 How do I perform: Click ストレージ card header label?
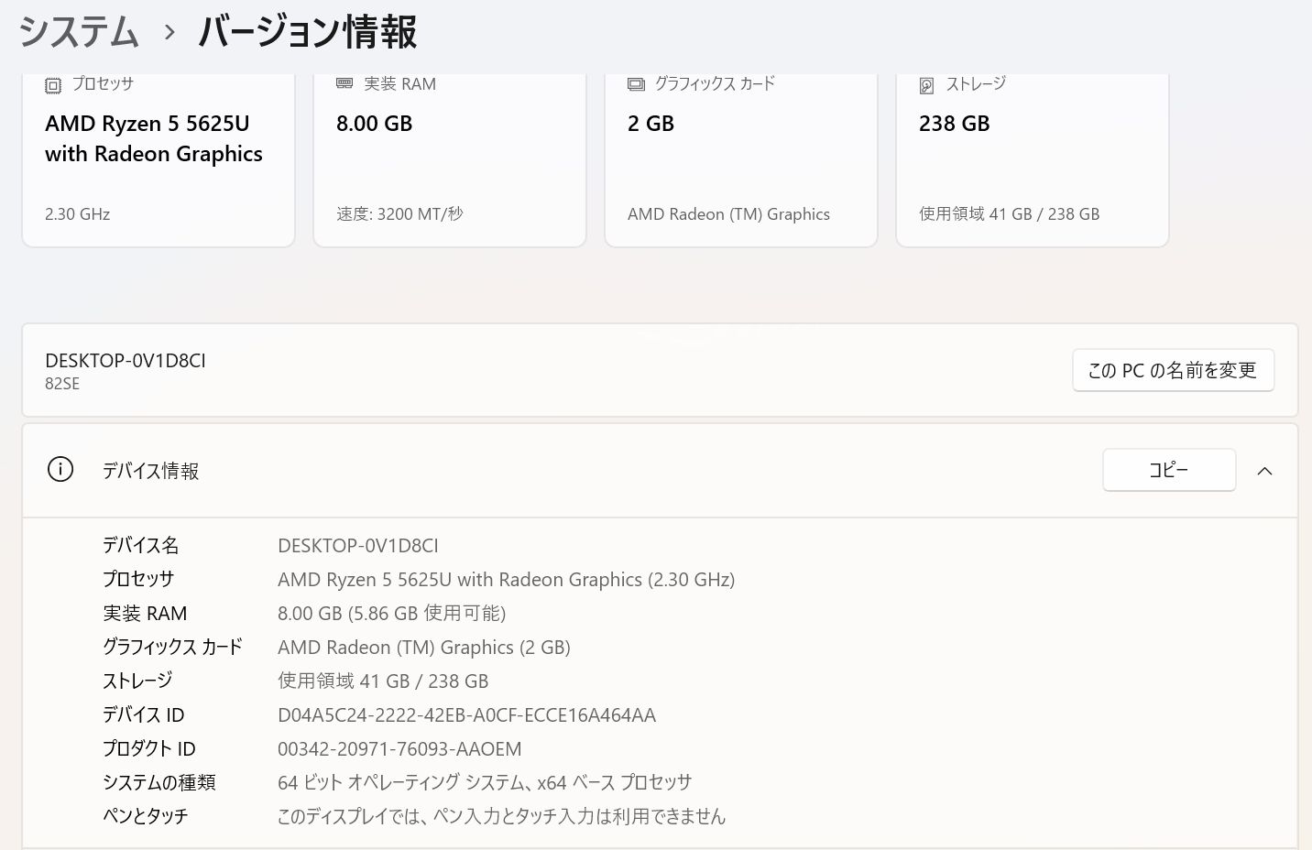point(976,83)
